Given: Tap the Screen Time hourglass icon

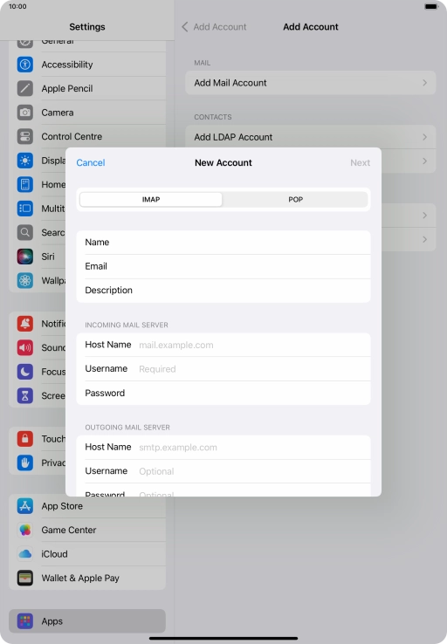Looking at the screenshot, I should (25, 395).
